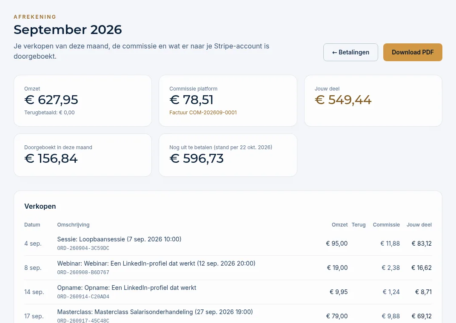Open Factuur COM-202609-0001 link
This screenshot has width=456, height=323.
tap(203, 112)
